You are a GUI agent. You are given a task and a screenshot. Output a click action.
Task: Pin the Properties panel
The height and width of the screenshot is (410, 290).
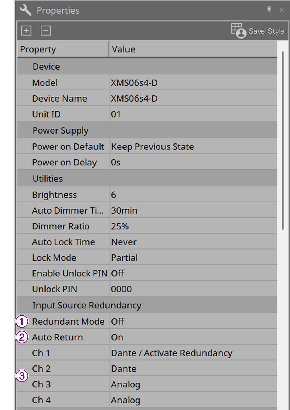269,10
